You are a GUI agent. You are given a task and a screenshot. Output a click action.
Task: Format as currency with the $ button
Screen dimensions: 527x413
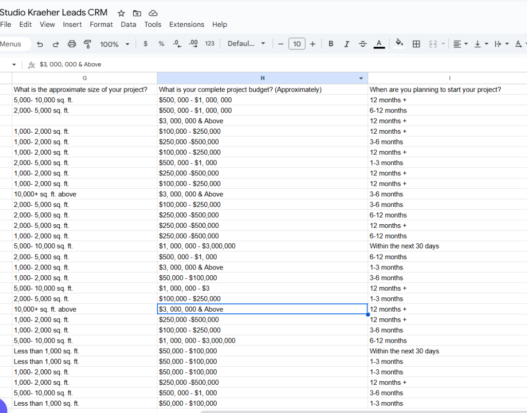[145, 44]
